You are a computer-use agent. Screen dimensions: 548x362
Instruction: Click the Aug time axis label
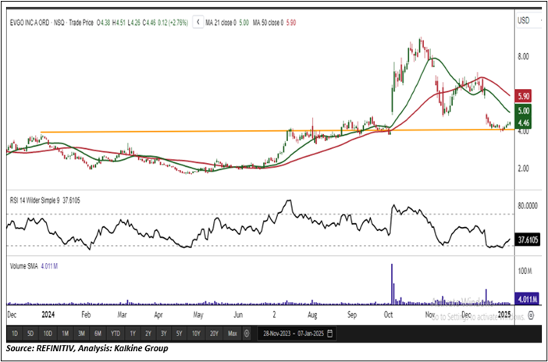[312, 315]
